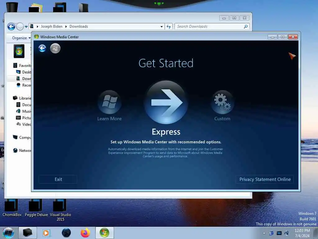Image resolution: width=318 pixels, height=239 pixels.
Task: Click the folder thumbnail icon in Explorer
Action: 19,51
